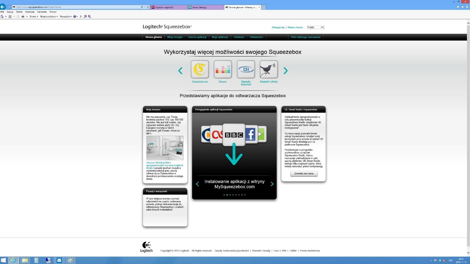470x264 pixels.
Task: Open the browser Home toolbar icon
Action: [2, 16]
